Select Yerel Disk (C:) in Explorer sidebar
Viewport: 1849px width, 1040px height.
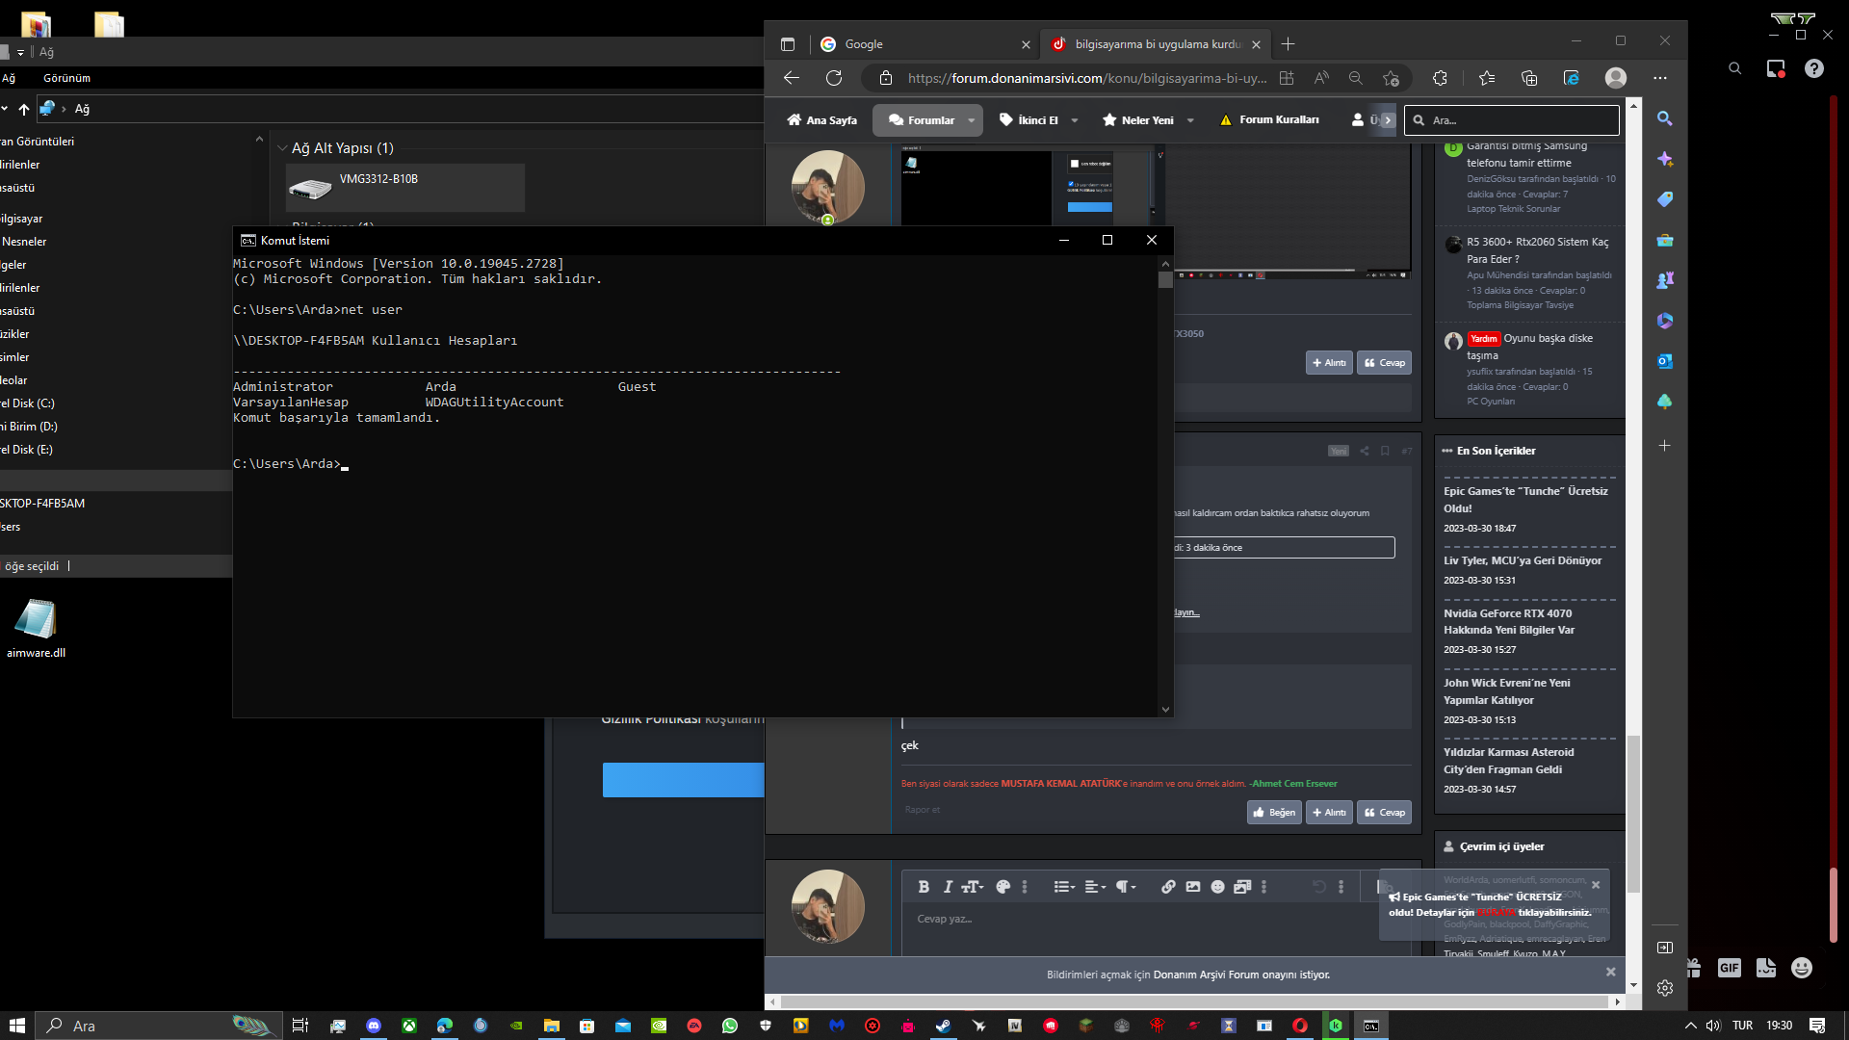(x=27, y=403)
